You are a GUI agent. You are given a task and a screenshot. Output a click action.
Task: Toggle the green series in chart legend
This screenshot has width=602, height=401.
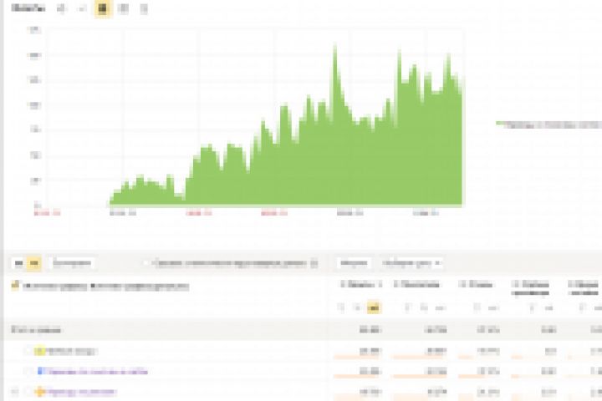tap(548, 124)
